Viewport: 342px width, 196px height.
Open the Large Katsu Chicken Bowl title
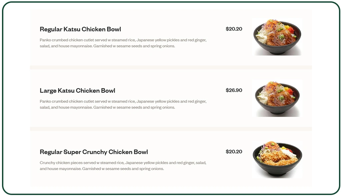pos(77,91)
